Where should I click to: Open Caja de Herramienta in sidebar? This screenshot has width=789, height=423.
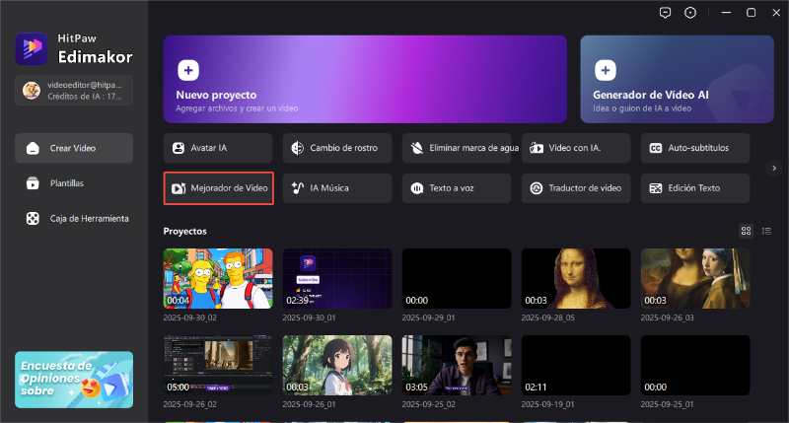tap(74, 218)
